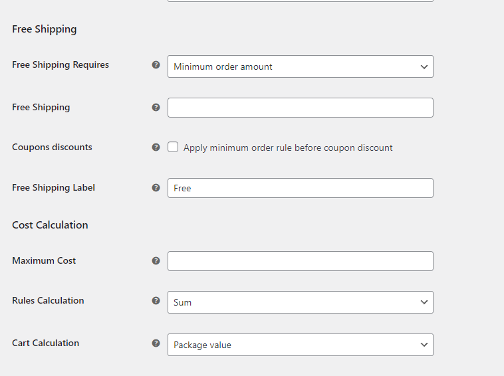This screenshot has height=376, width=504.
Task: Click help icon for Maximum Cost
Action: coord(156,260)
